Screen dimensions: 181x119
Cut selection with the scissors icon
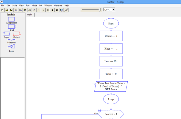coord(16,10)
